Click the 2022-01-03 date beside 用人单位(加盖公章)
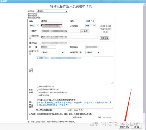The height and width of the screenshot is (130, 146). point(79,110)
